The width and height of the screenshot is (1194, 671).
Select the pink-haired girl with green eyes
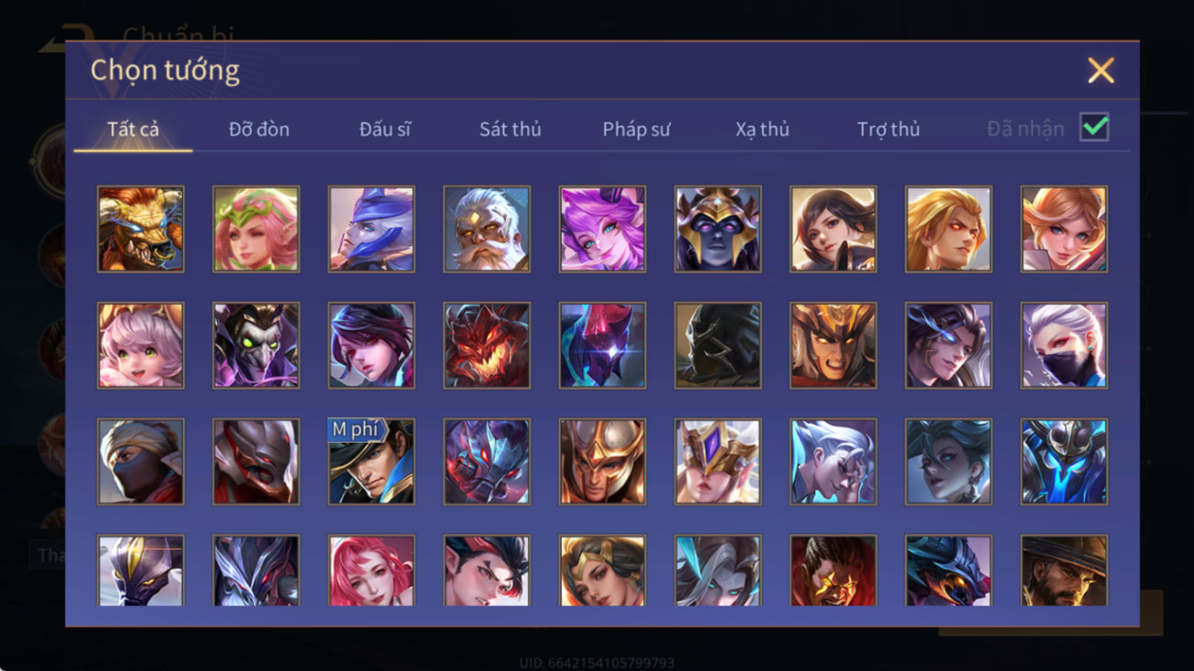click(x=141, y=346)
